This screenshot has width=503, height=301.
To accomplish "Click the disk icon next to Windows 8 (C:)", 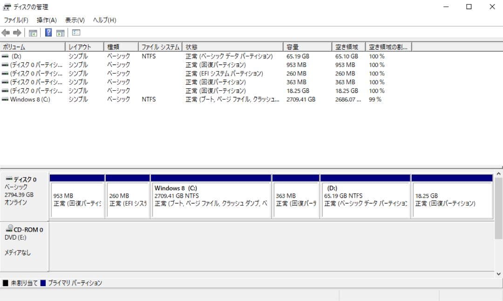I will (4, 99).
